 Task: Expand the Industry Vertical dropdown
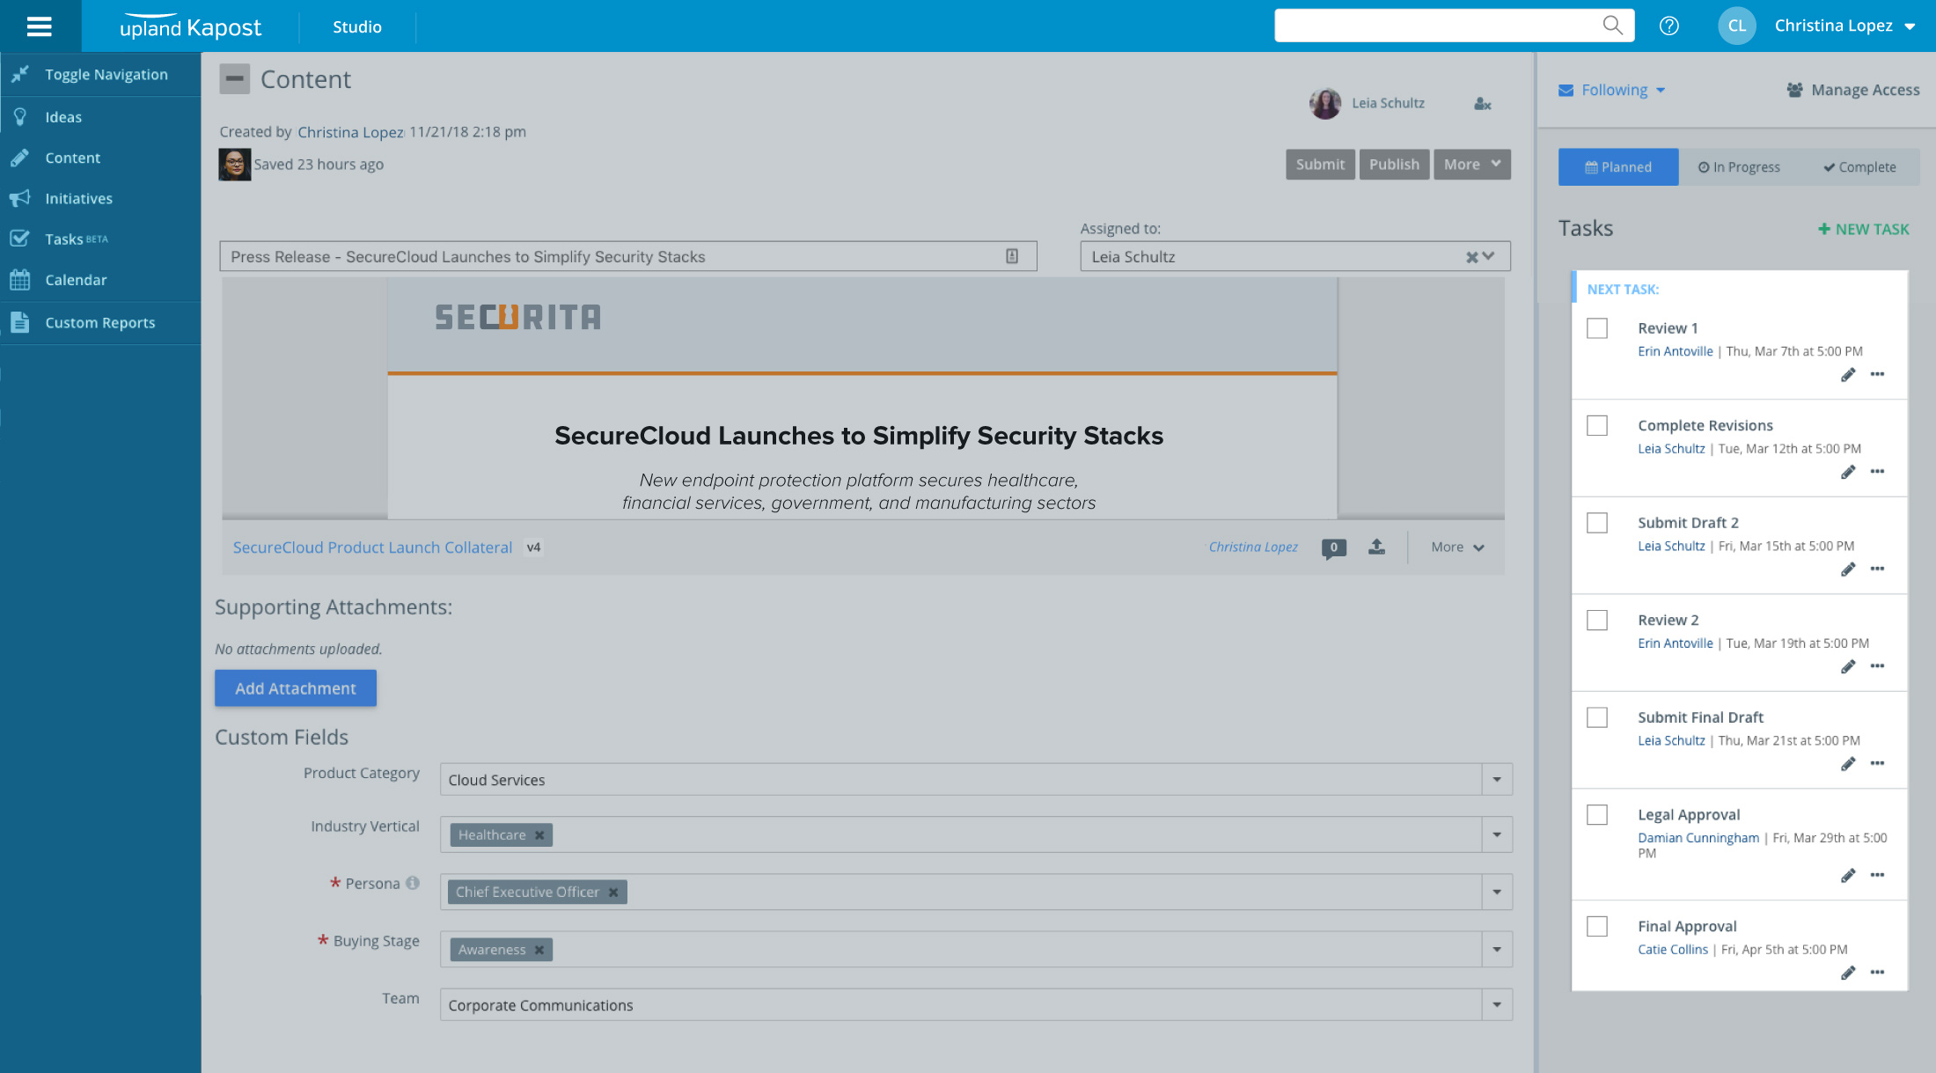1496,834
